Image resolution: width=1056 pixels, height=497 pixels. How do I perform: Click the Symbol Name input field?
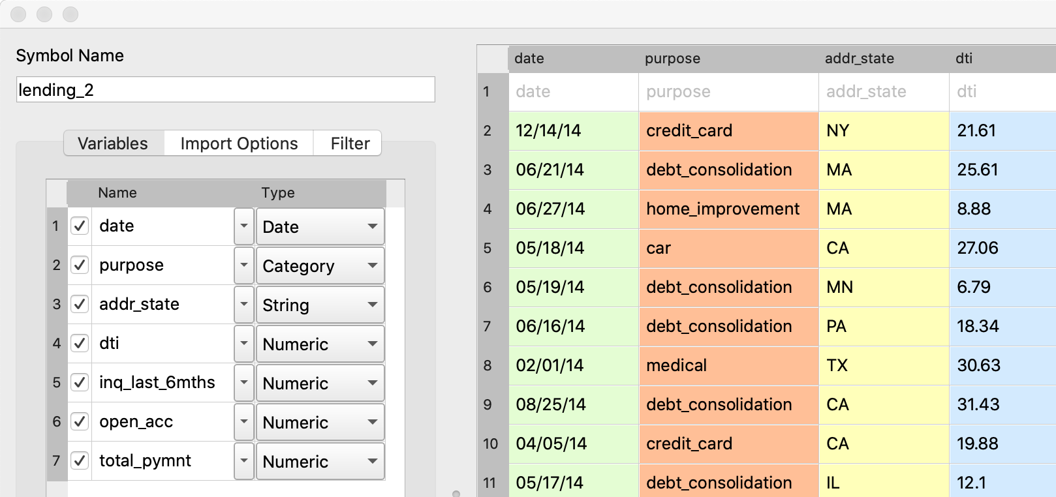pos(225,89)
